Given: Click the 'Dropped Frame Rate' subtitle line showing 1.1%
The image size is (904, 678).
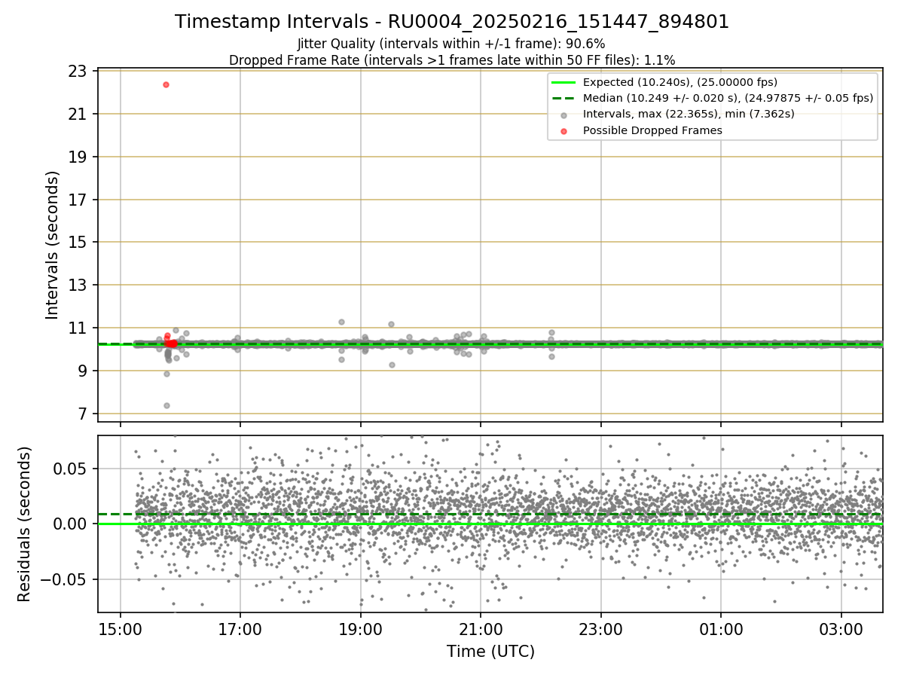Looking at the screenshot, I should pyautogui.click(x=452, y=60).
